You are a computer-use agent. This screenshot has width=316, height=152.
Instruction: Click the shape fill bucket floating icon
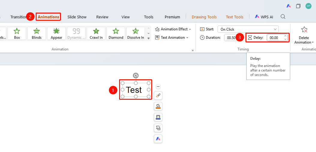click(158, 106)
